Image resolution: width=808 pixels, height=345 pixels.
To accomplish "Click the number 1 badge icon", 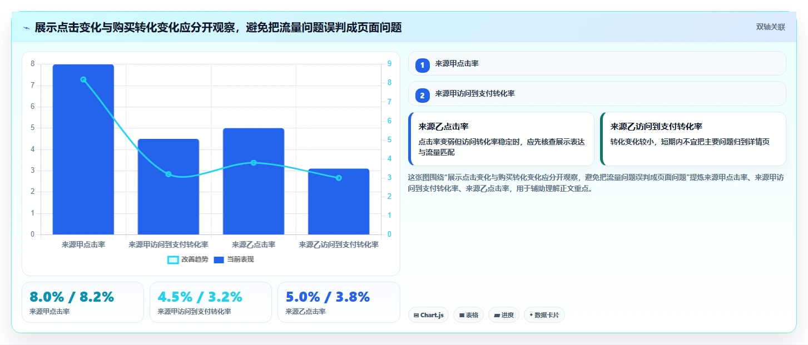I will click(422, 65).
